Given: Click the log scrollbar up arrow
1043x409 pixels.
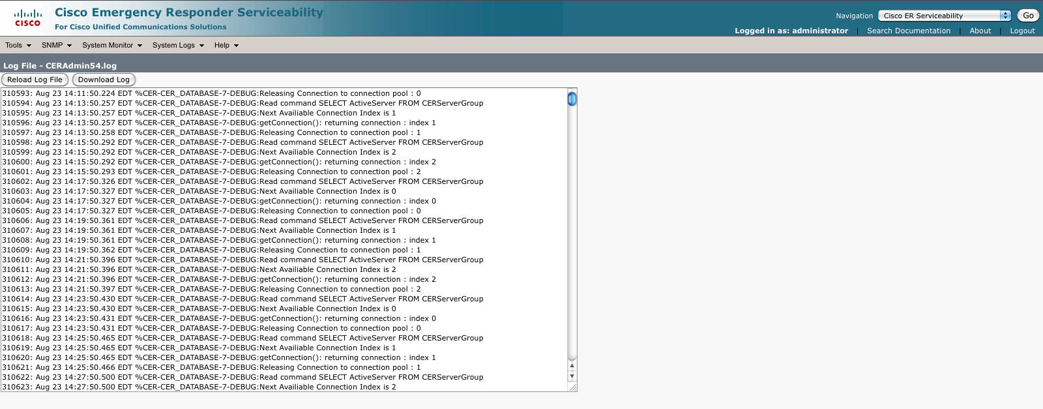Looking at the screenshot, I should pyautogui.click(x=572, y=366).
